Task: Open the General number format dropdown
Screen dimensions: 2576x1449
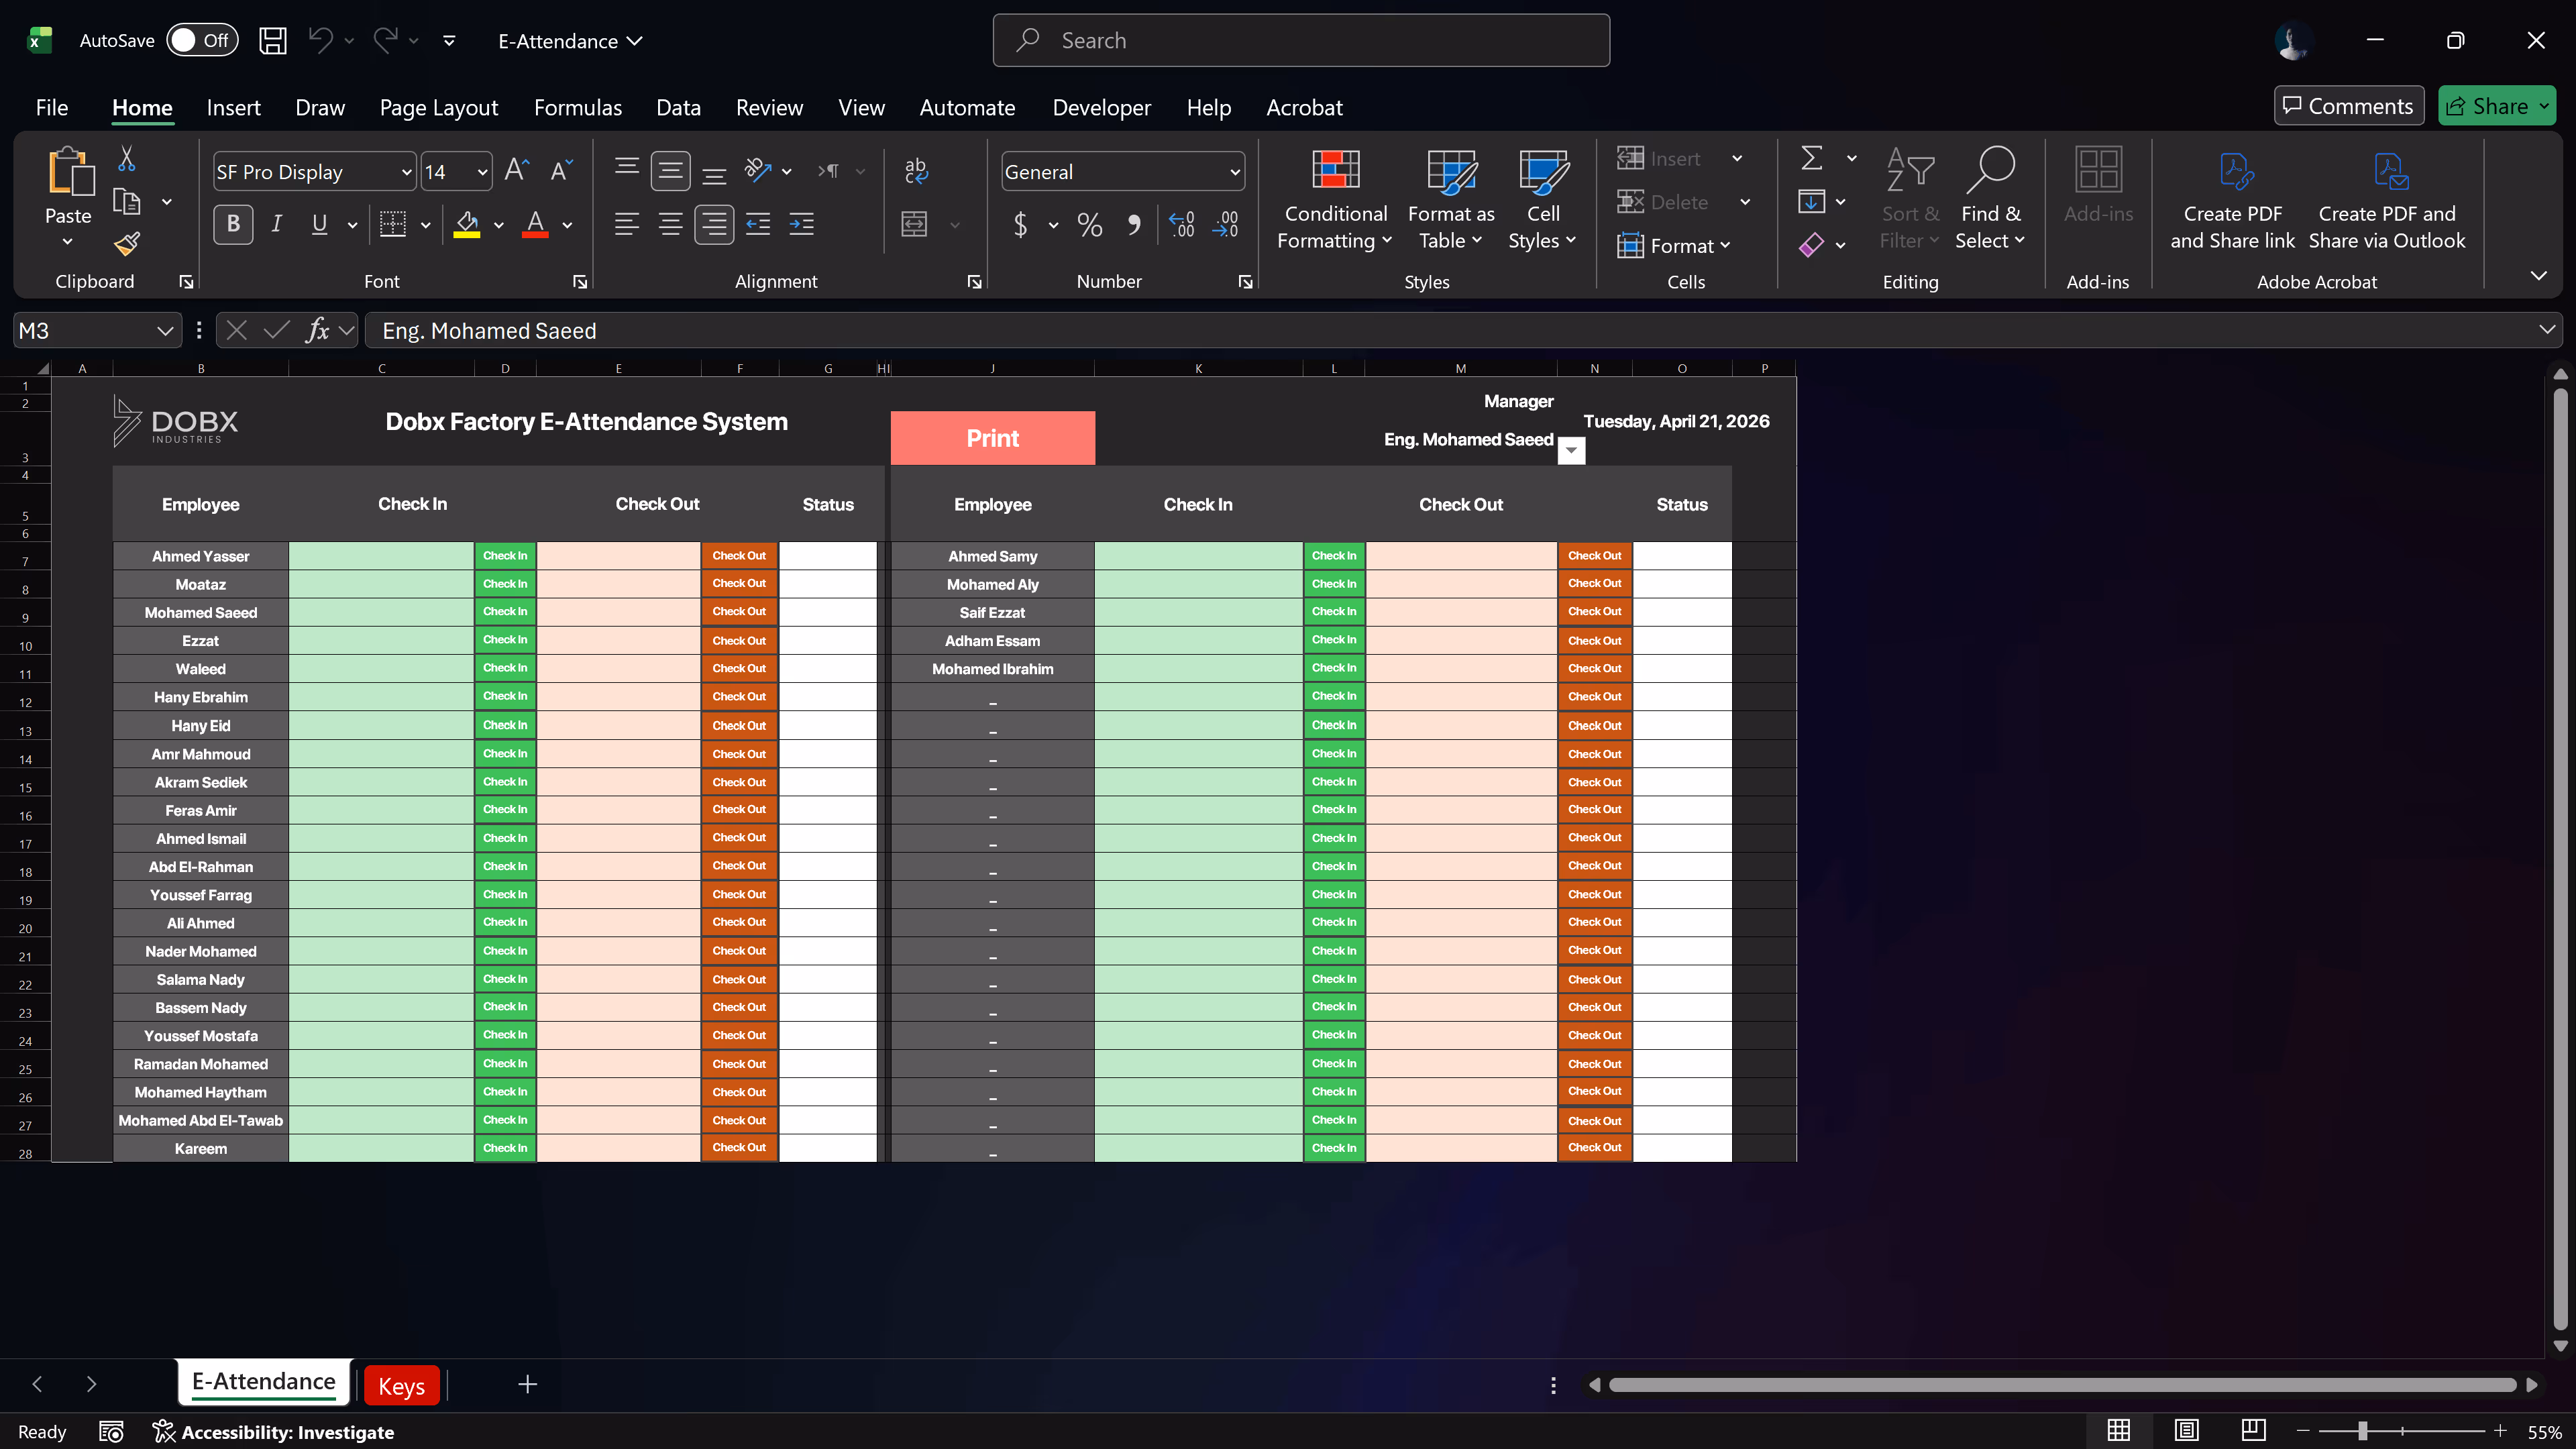Action: click(x=1235, y=172)
